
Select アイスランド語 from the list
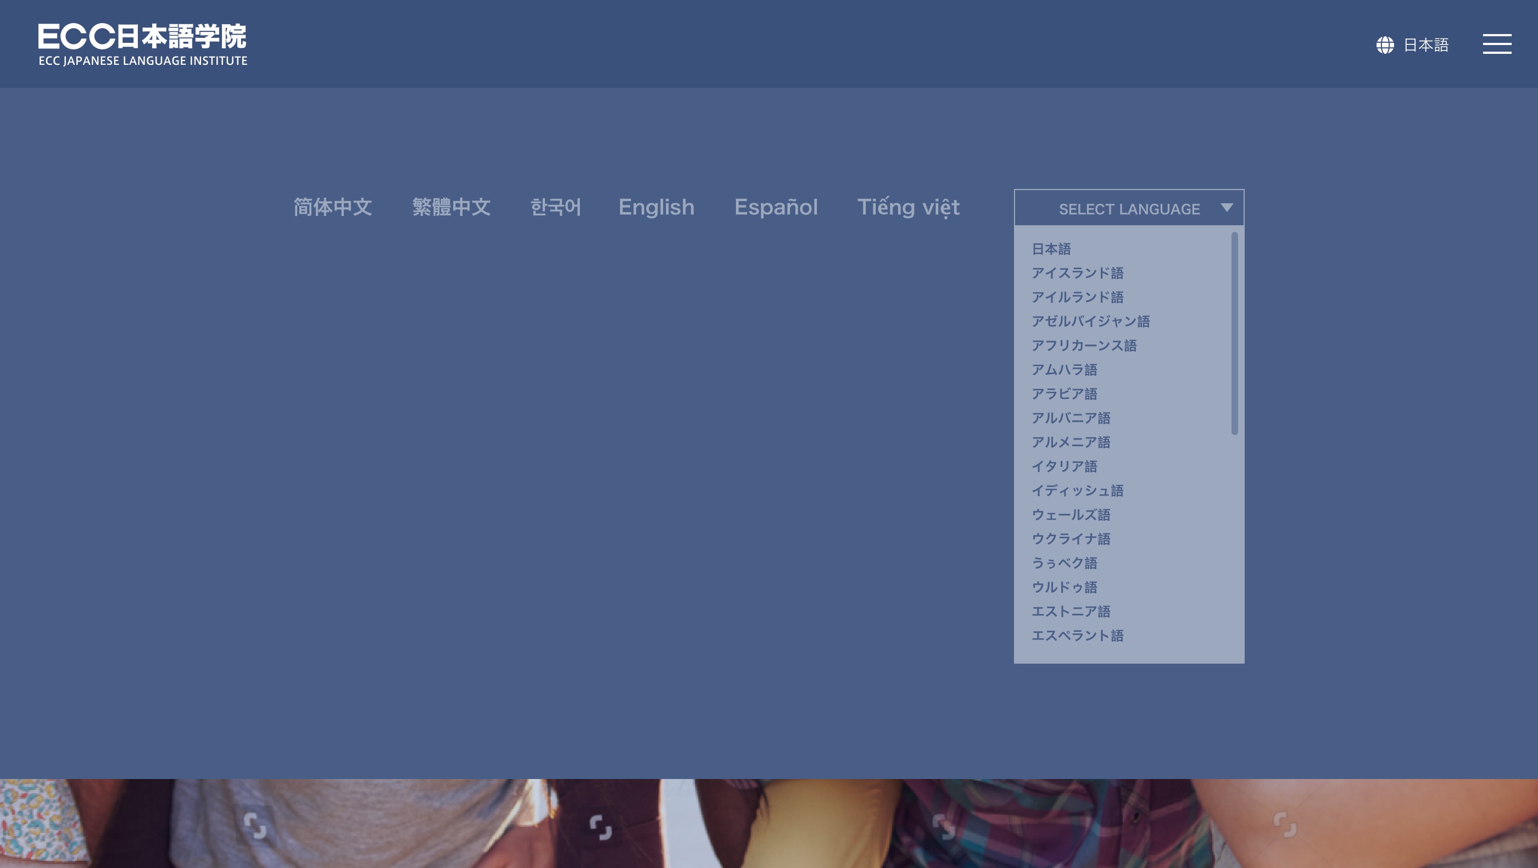click(1077, 273)
